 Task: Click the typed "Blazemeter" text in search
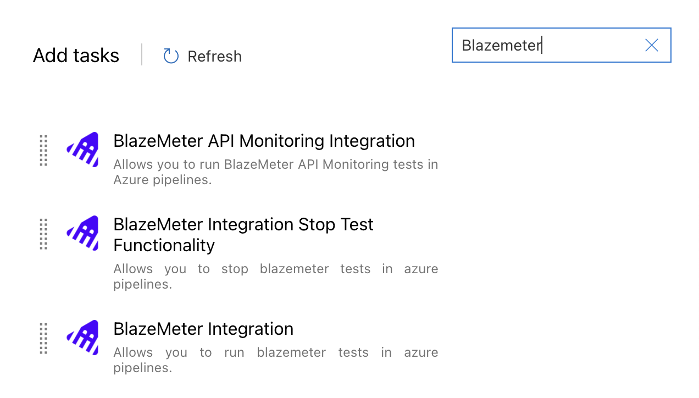501,45
